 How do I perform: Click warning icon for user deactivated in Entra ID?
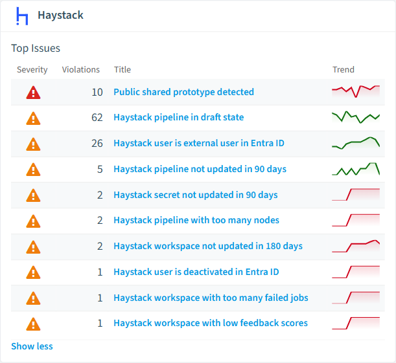[x=33, y=272]
